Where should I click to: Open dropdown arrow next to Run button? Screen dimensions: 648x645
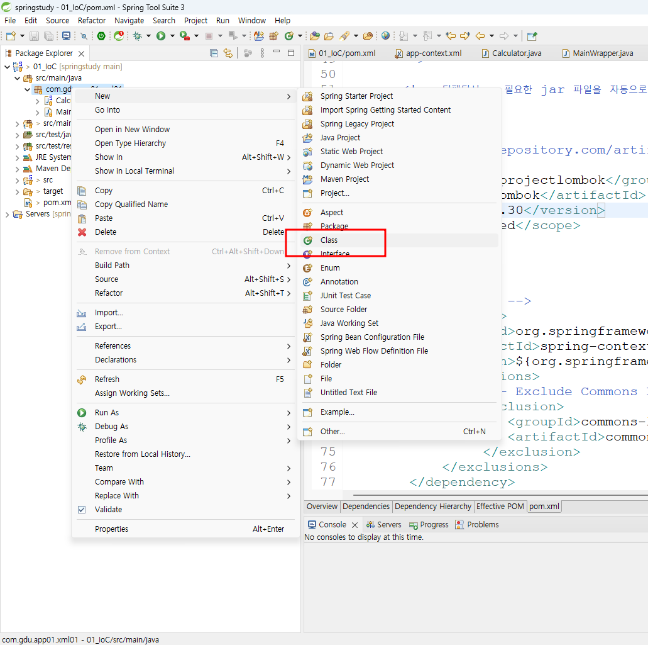172,36
